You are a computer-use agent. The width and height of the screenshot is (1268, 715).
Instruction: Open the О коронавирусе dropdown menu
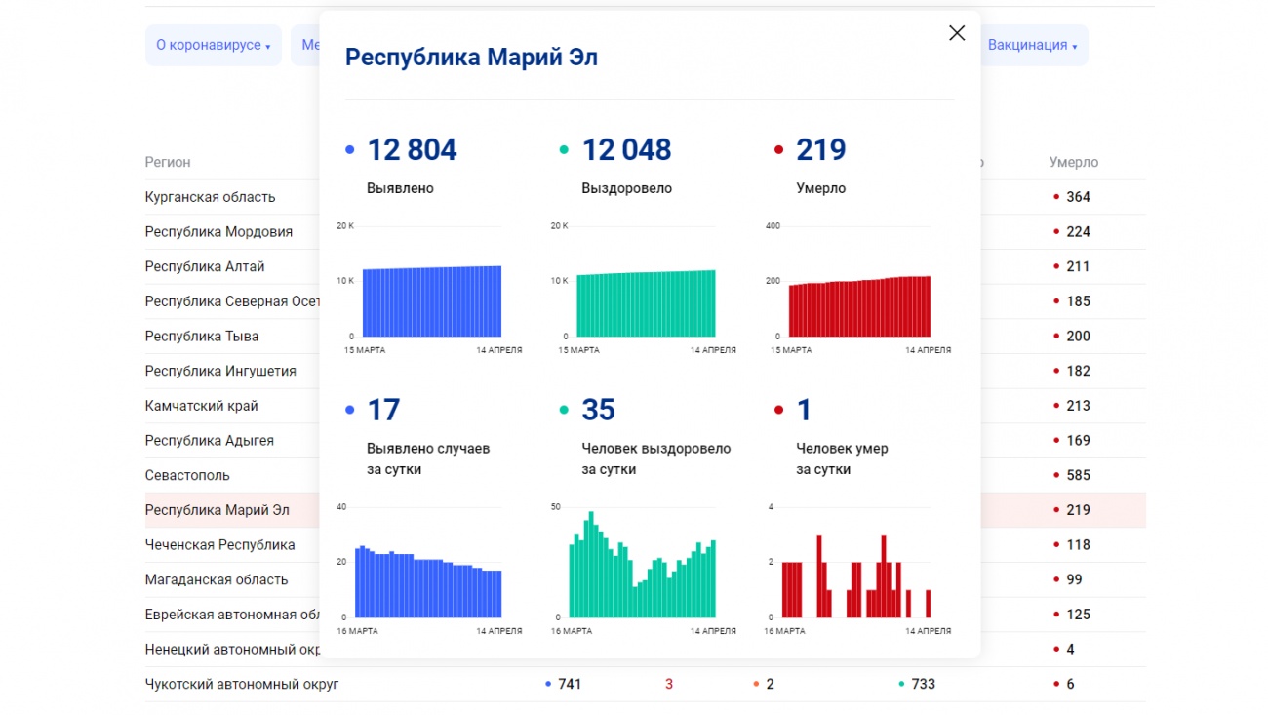pos(213,46)
